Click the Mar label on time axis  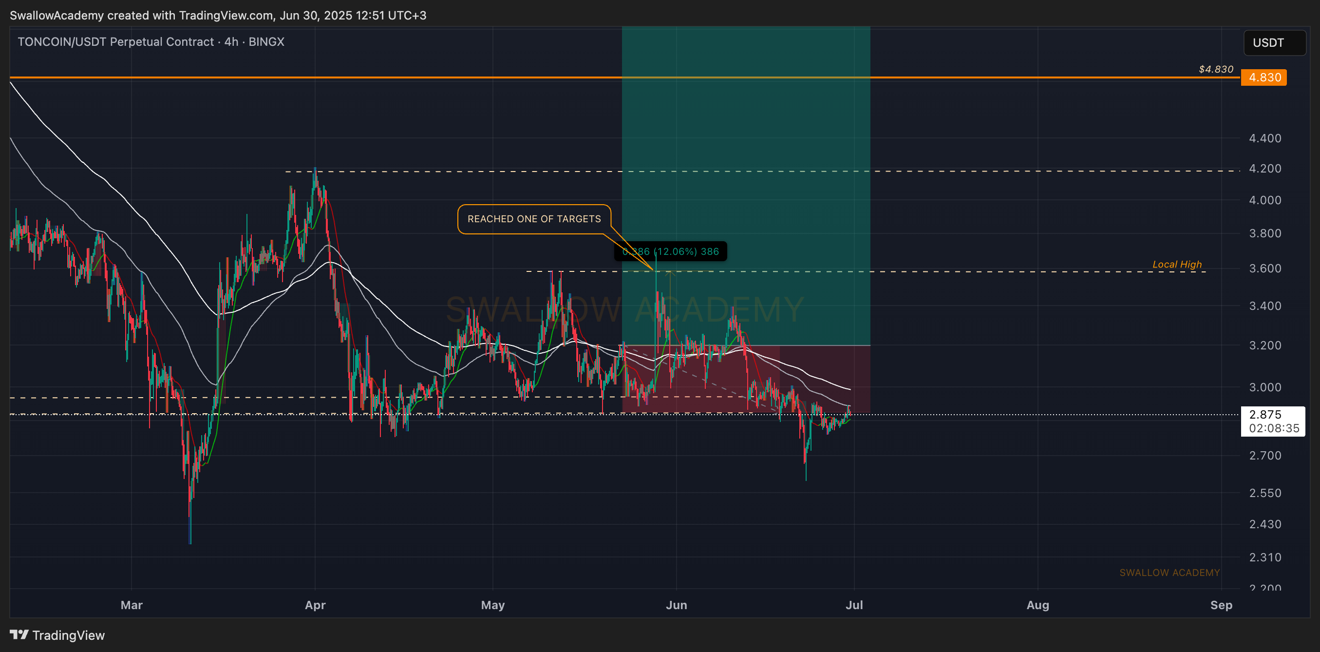pos(132,605)
